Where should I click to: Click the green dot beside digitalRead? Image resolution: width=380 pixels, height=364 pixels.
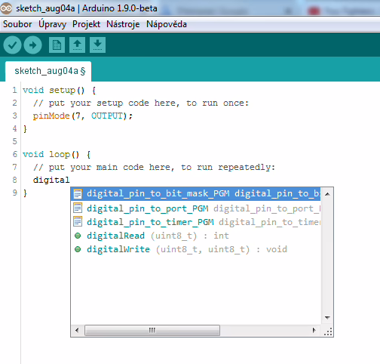pos(78,236)
